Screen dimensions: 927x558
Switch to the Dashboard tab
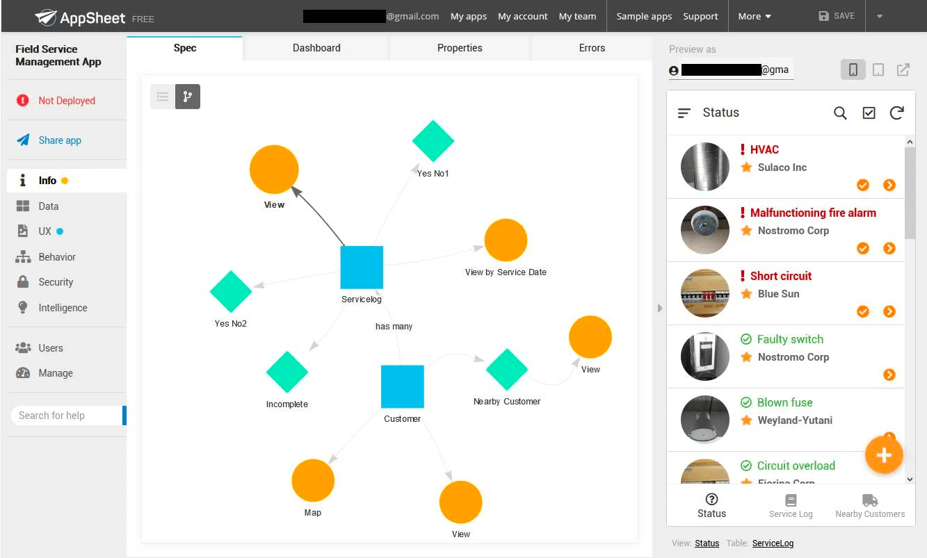pyautogui.click(x=316, y=48)
